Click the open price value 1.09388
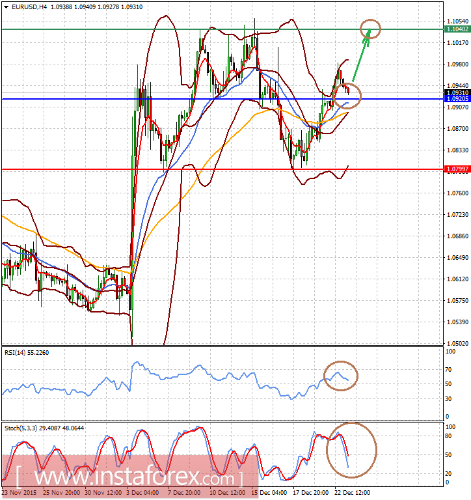Image resolution: width=471 pixels, height=500 pixels. 62,7
